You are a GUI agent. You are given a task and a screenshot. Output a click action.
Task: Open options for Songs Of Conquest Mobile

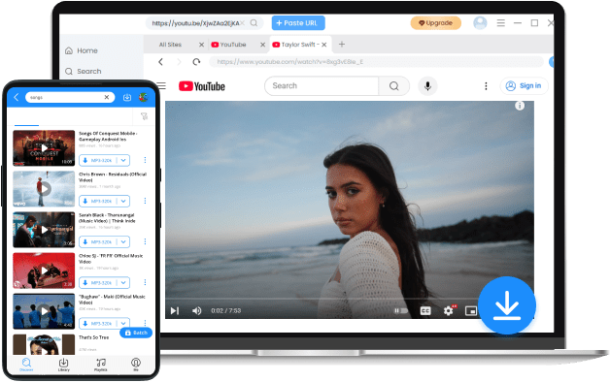click(145, 160)
